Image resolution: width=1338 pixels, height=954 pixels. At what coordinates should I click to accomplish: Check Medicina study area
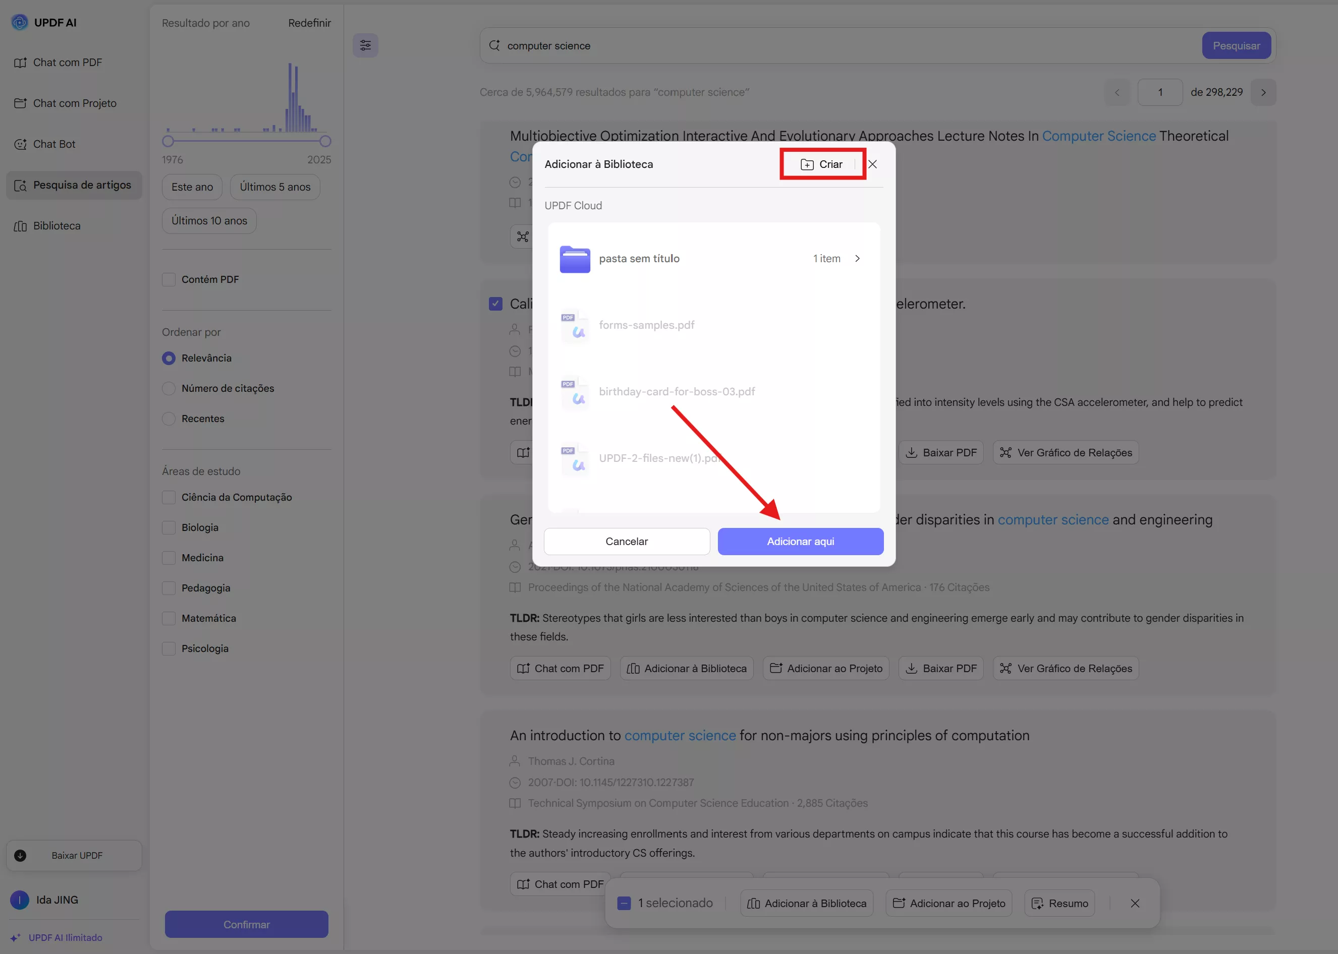tap(169, 558)
